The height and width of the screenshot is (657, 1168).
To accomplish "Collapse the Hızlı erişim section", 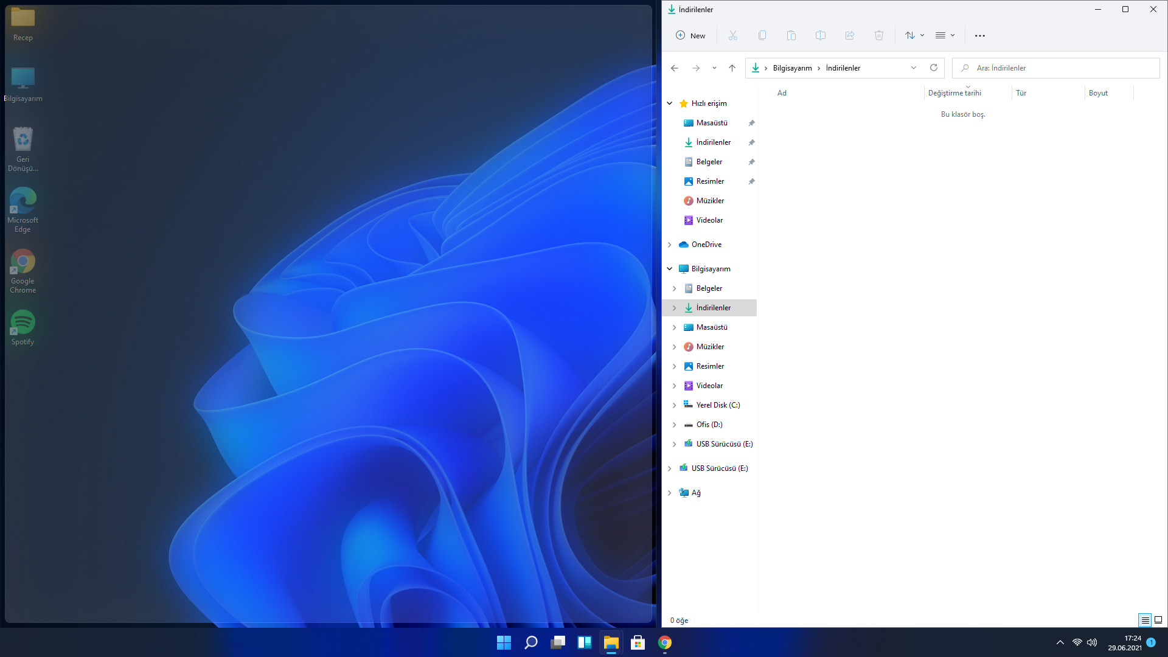I will point(670,103).
